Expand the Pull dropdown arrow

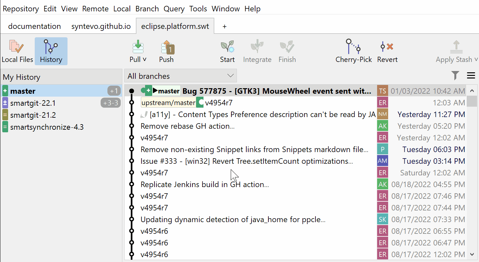(x=145, y=59)
